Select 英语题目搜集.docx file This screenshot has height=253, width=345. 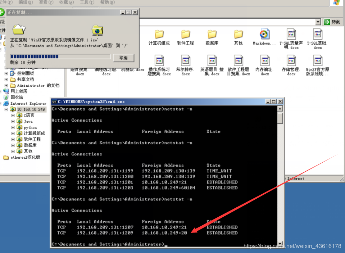[x=212, y=60]
